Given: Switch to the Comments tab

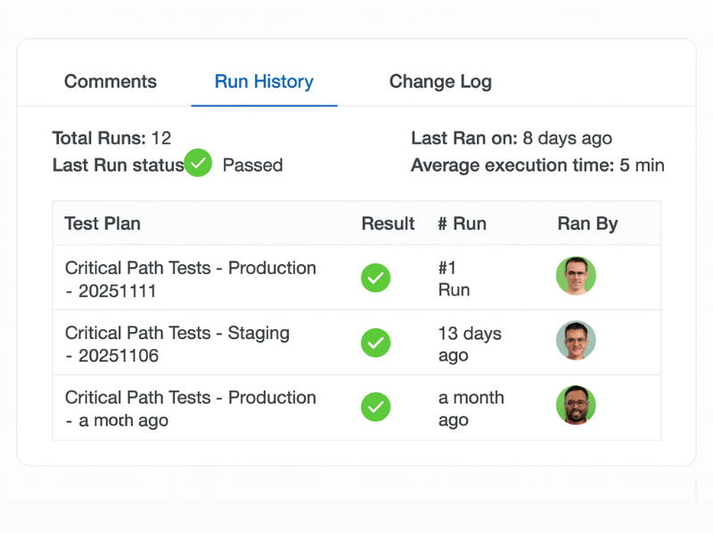Looking at the screenshot, I should coord(110,81).
